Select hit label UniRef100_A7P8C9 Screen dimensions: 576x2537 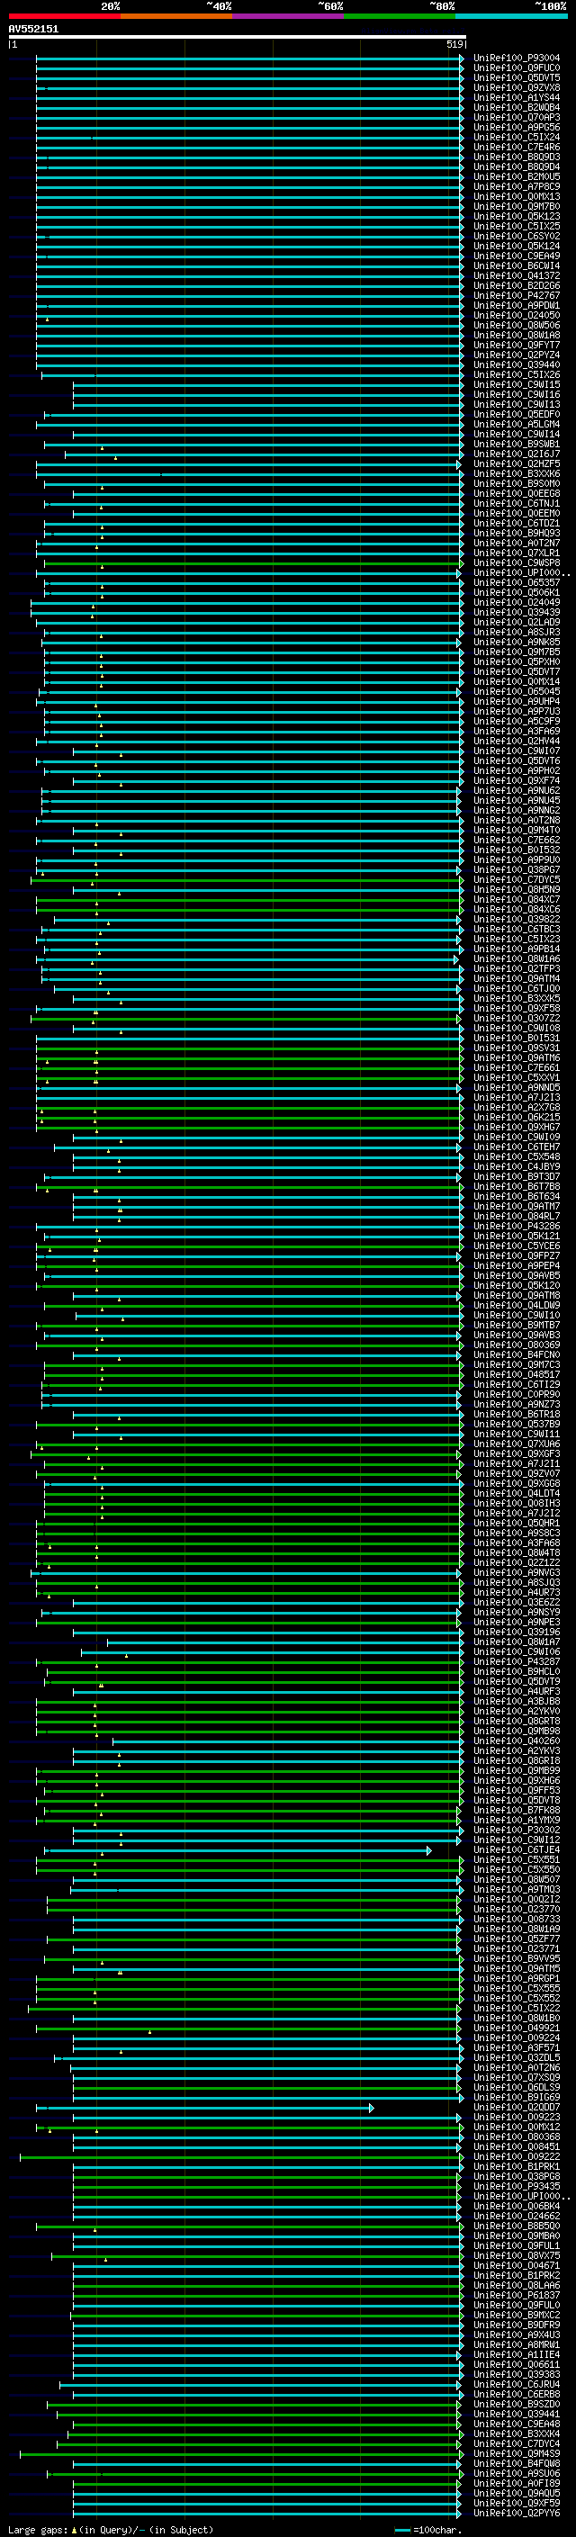pyautogui.click(x=517, y=187)
